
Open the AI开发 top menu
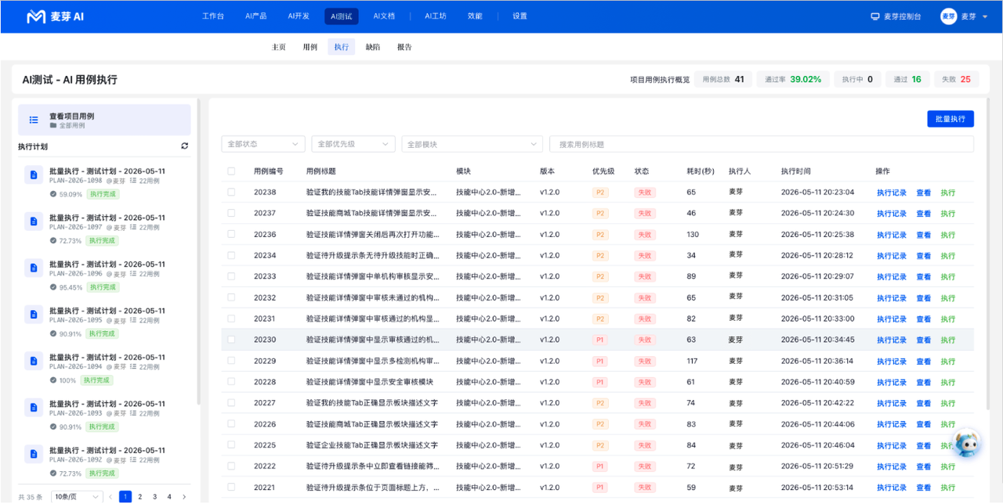coord(299,16)
